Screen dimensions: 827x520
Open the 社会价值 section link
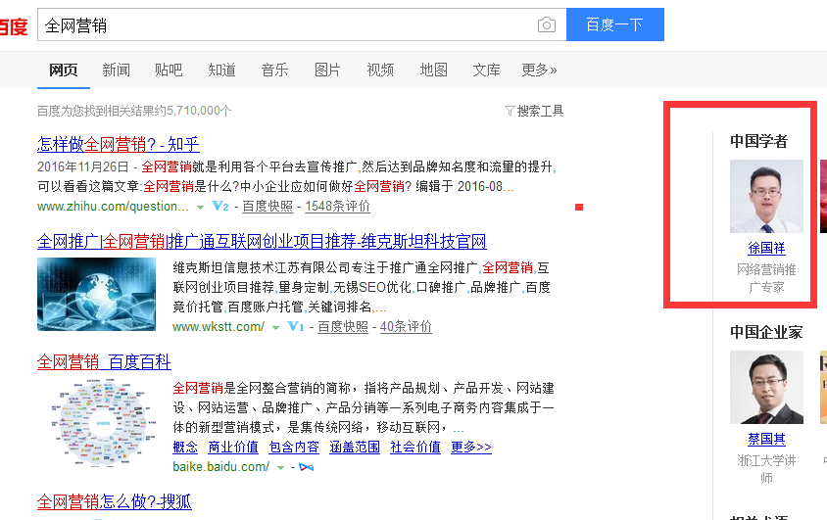415,447
